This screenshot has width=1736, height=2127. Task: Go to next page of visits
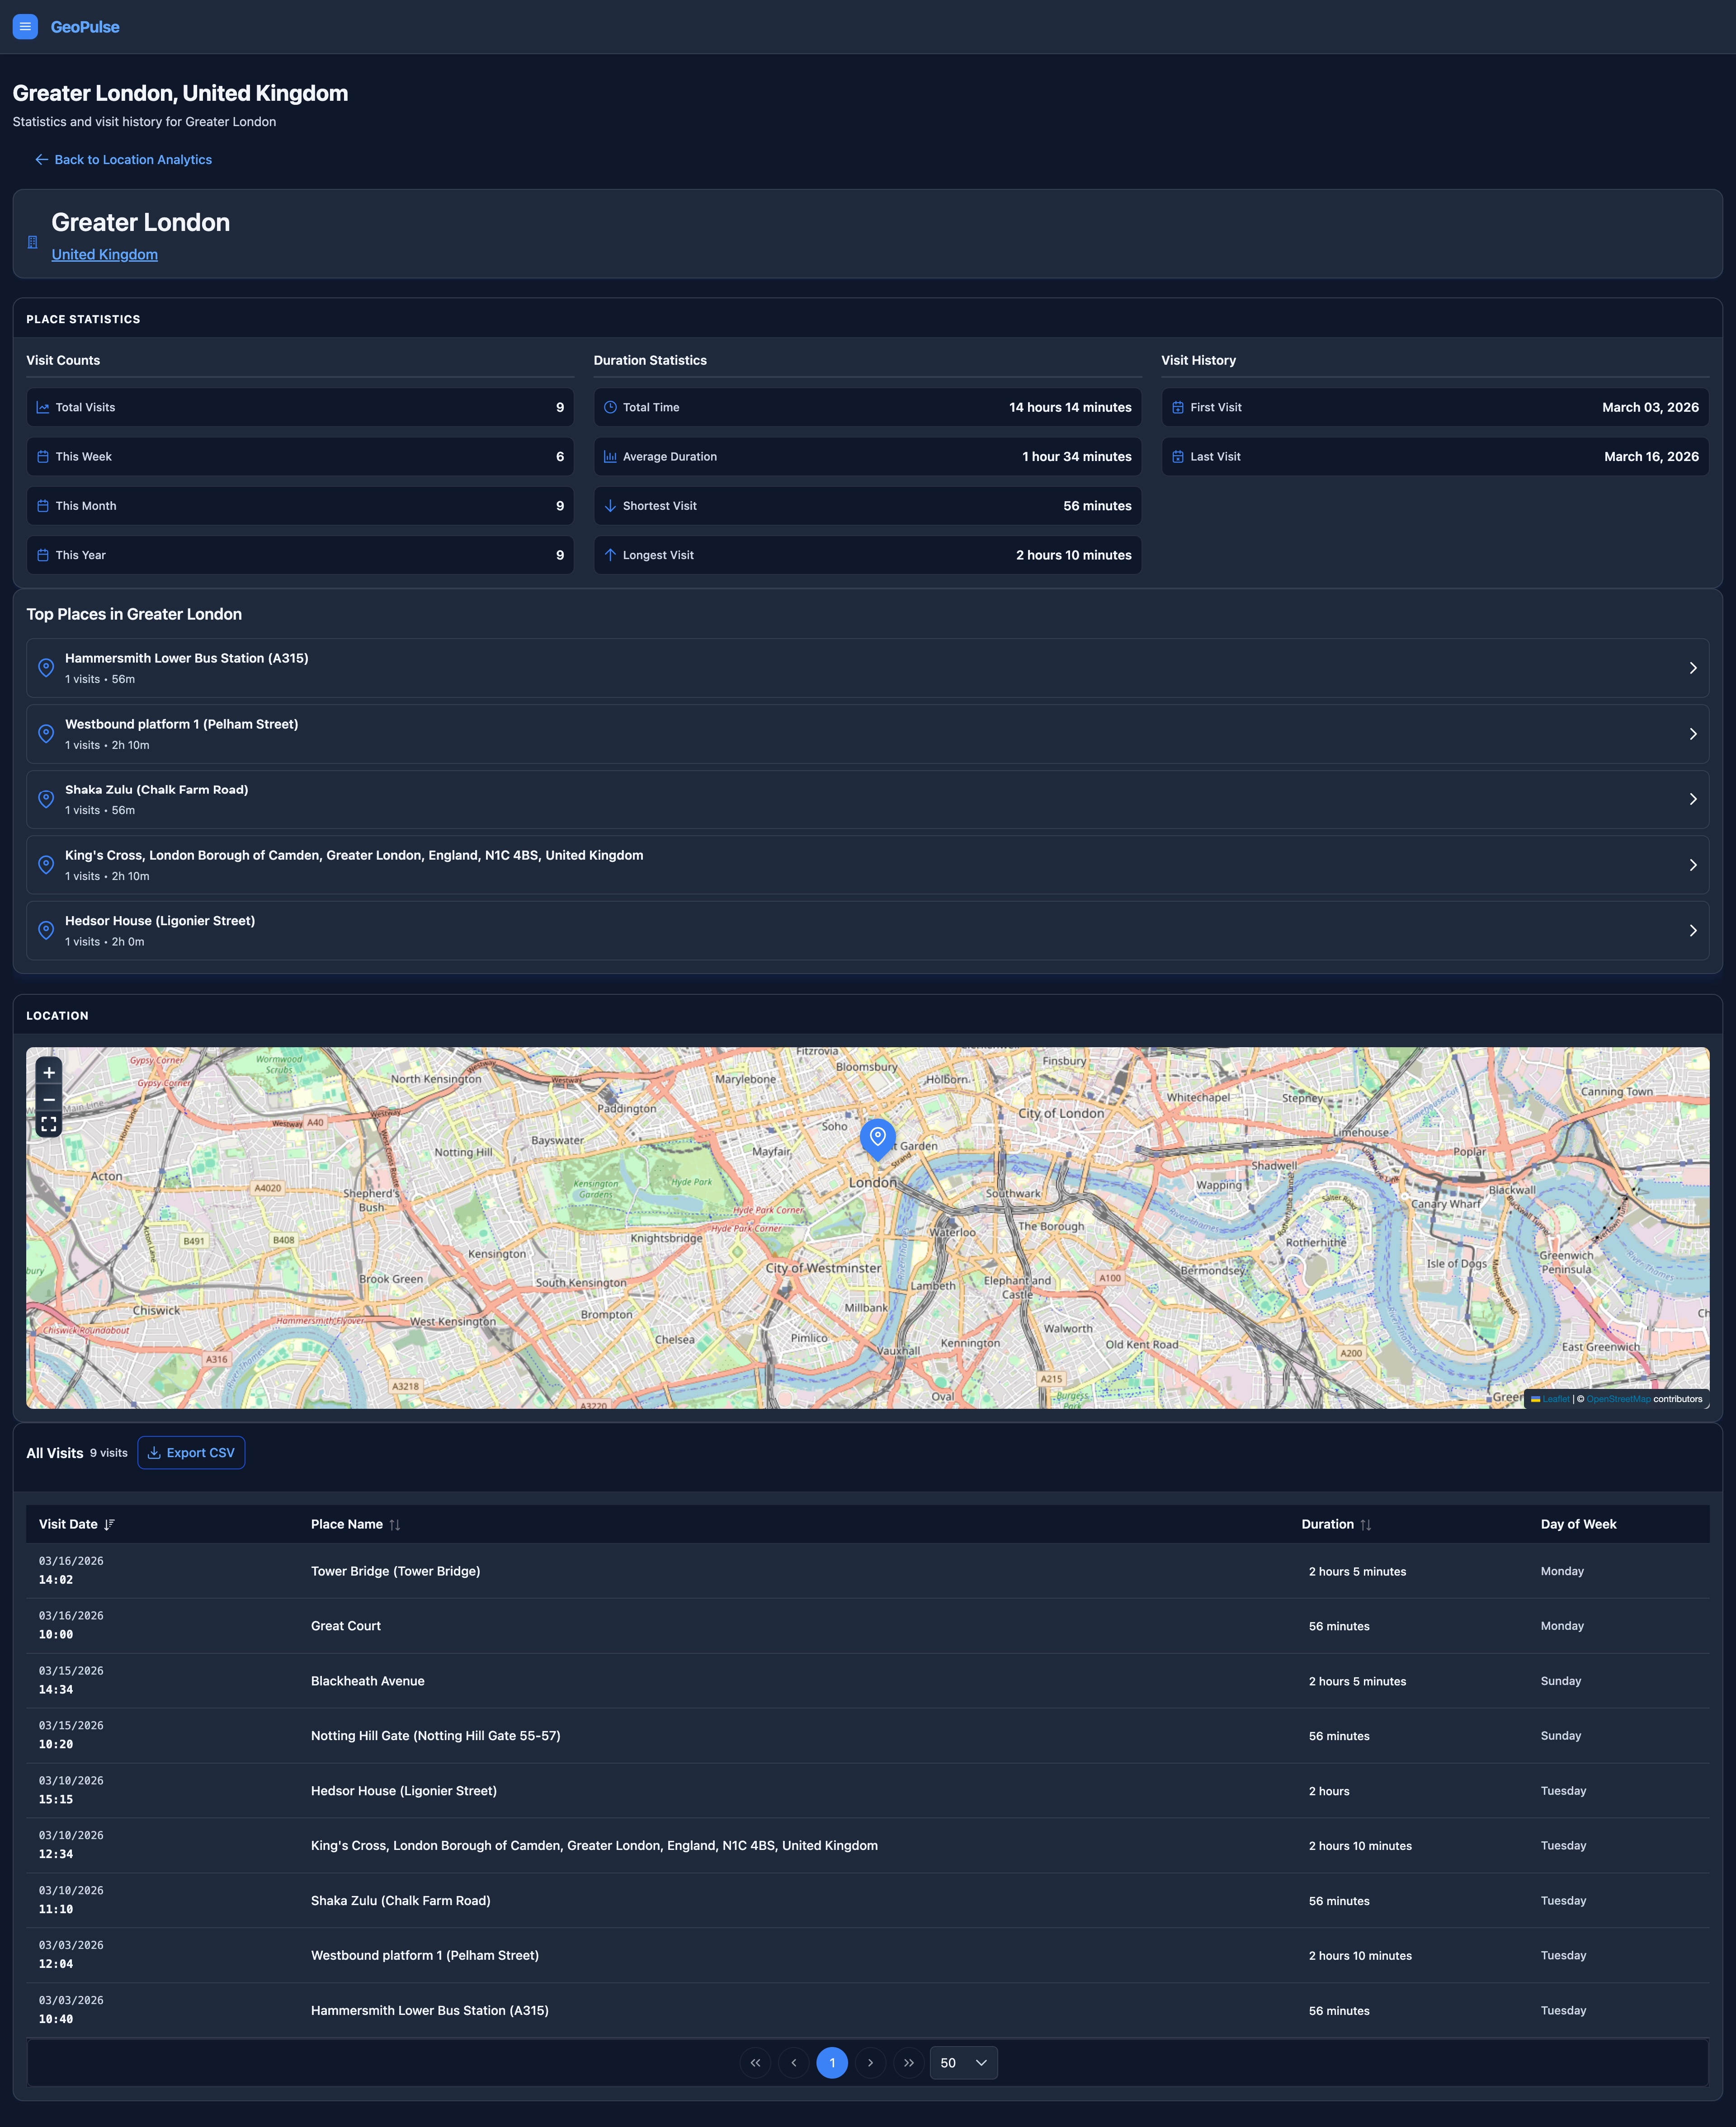pyautogui.click(x=870, y=2062)
